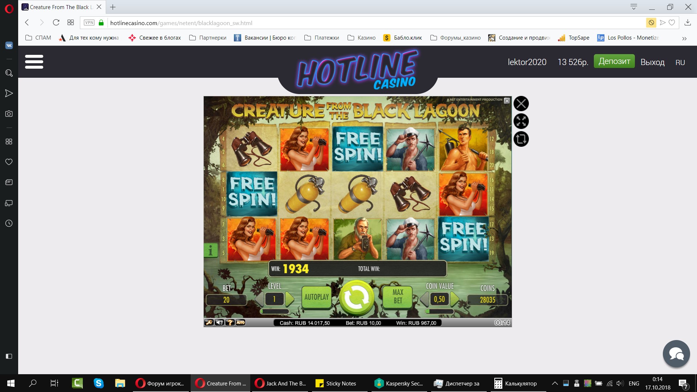This screenshot has height=392, width=697.
Task: Switch the game to fullscreen
Action: click(521, 121)
